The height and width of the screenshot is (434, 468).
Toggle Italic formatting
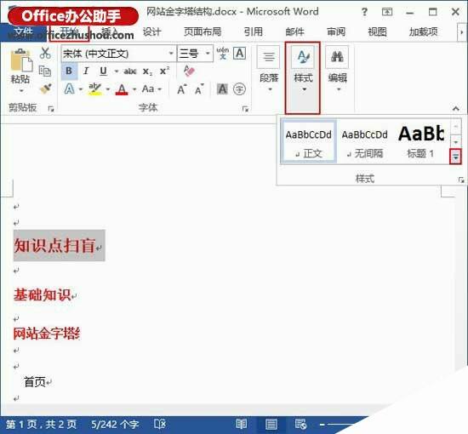[x=86, y=71]
